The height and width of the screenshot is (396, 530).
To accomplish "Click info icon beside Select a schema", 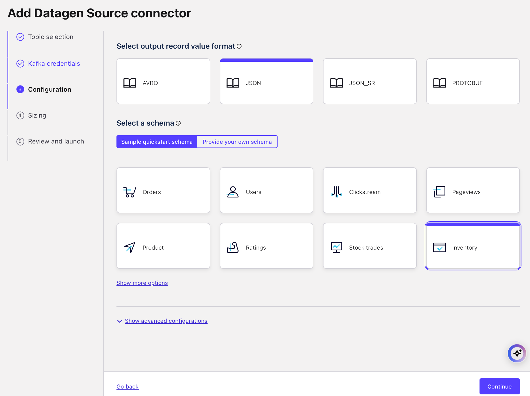I will click(178, 123).
